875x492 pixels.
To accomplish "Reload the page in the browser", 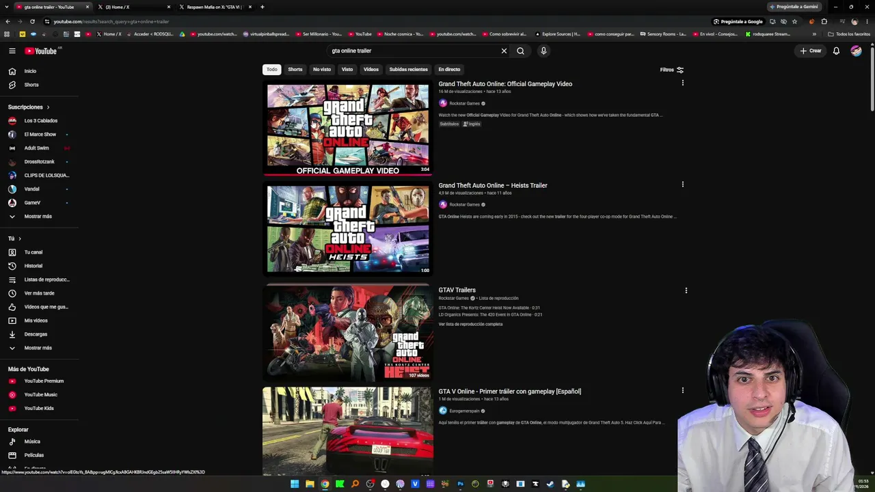I will click(x=32, y=21).
